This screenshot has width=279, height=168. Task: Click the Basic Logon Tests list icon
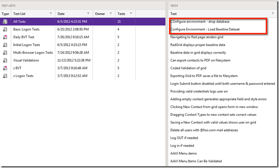click(5, 30)
